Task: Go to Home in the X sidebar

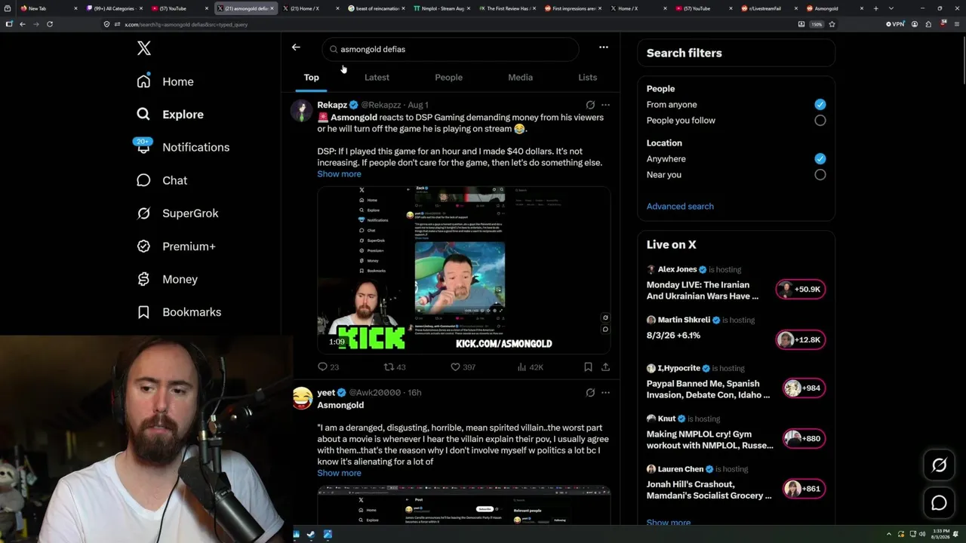Action: pos(165,81)
